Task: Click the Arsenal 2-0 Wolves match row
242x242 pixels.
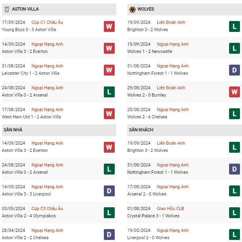Action: [185, 191]
